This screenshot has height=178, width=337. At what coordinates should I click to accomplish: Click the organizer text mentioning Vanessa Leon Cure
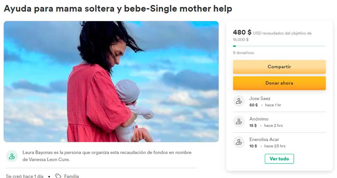[107, 156]
